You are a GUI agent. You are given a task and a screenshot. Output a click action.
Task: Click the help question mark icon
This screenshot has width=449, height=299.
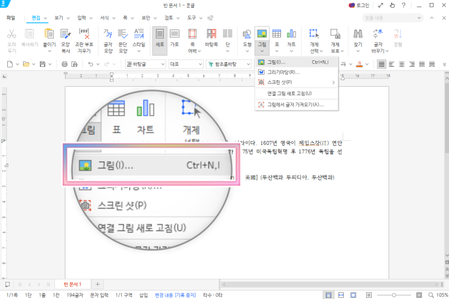[404, 5]
